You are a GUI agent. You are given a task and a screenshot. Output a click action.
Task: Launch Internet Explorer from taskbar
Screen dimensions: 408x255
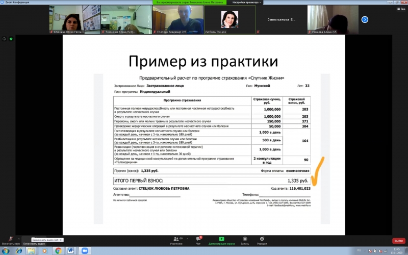point(19,251)
